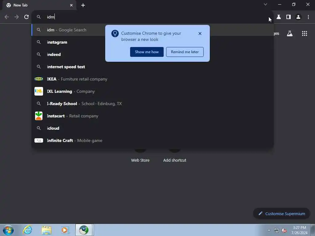Open the tab search chevron dropdown
Screen dimensions: 315x236
click(x=265, y=4)
